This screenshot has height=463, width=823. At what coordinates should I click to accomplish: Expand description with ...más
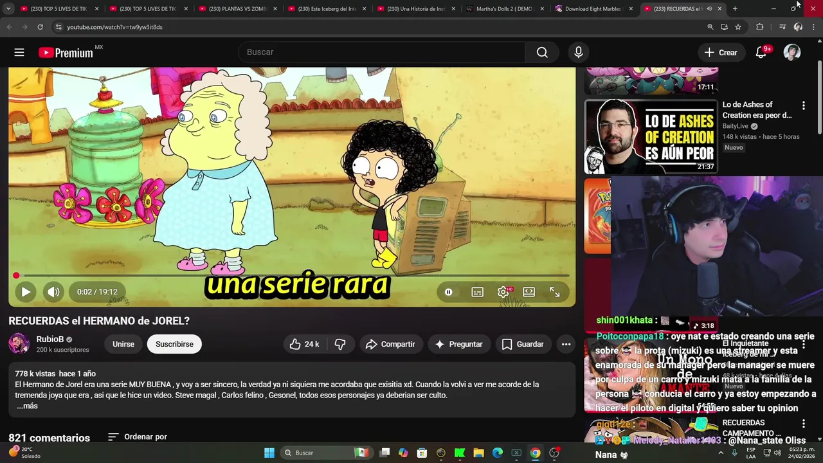pos(27,406)
